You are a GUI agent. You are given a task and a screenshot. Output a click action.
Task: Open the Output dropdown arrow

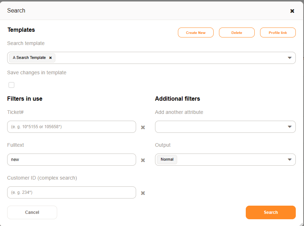tap(290, 160)
